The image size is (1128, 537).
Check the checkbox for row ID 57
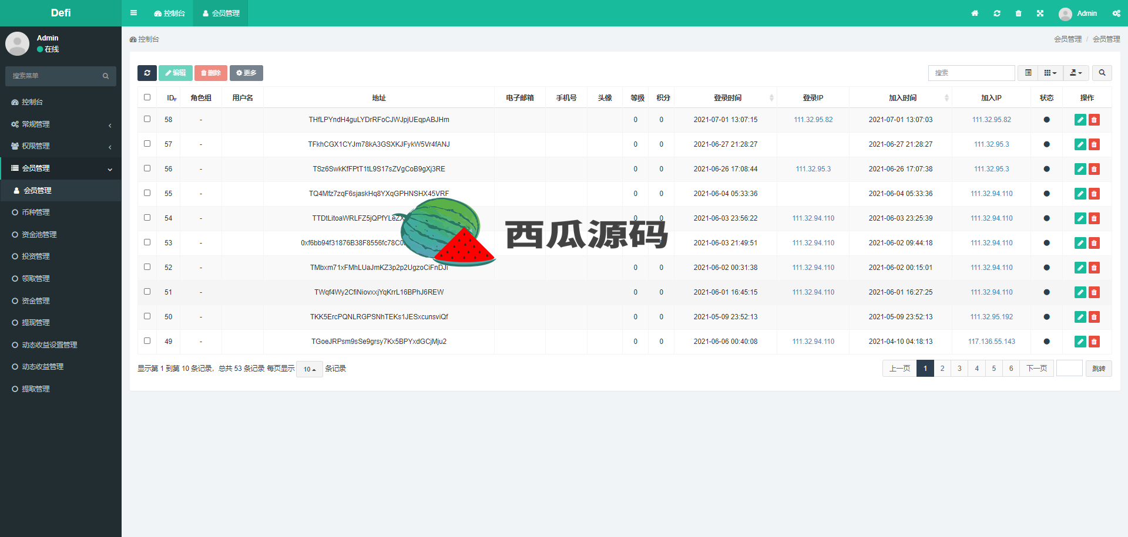147,144
